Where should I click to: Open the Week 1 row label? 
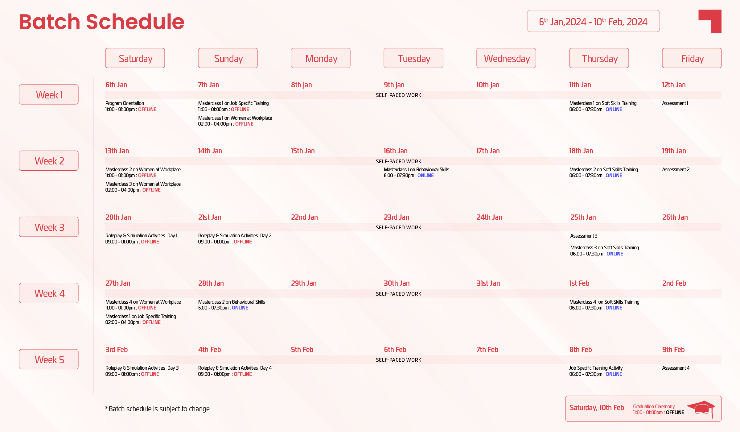(x=49, y=95)
